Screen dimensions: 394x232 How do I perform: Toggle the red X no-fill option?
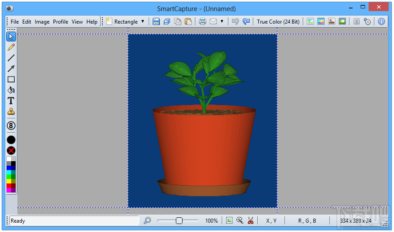click(x=11, y=151)
